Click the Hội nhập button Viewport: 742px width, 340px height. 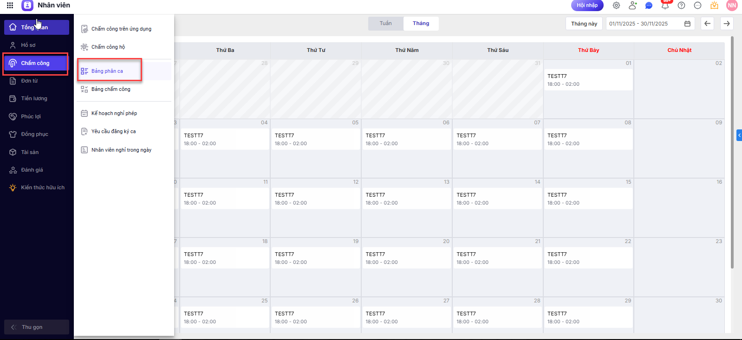pyautogui.click(x=587, y=6)
